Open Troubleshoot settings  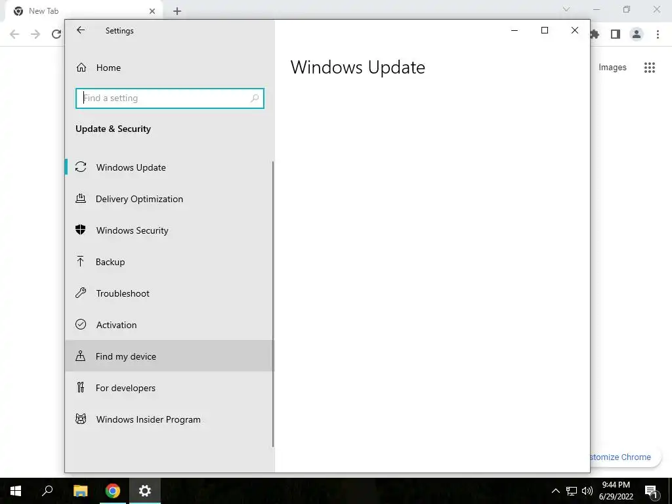click(169, 293)
